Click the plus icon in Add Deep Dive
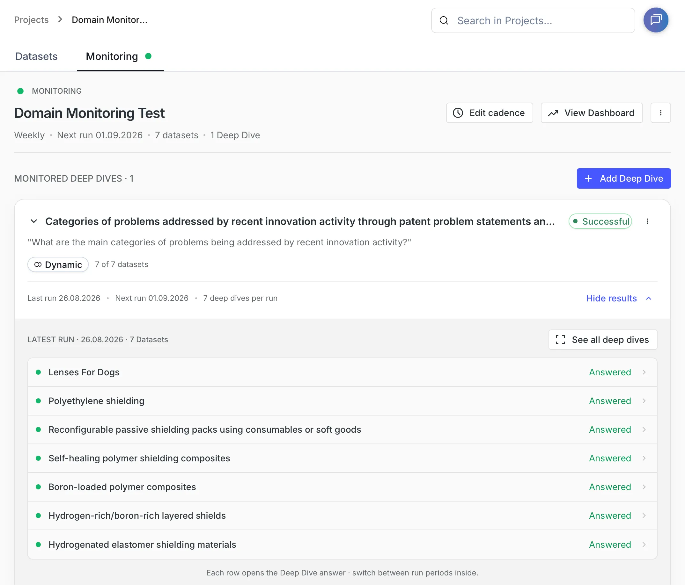The image size is (685, 585). [x=588, y=179]
